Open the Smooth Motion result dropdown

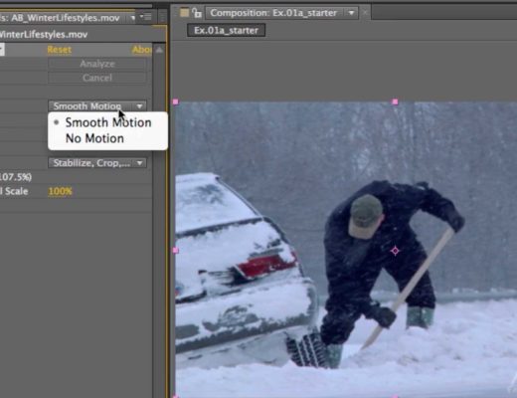97,106
